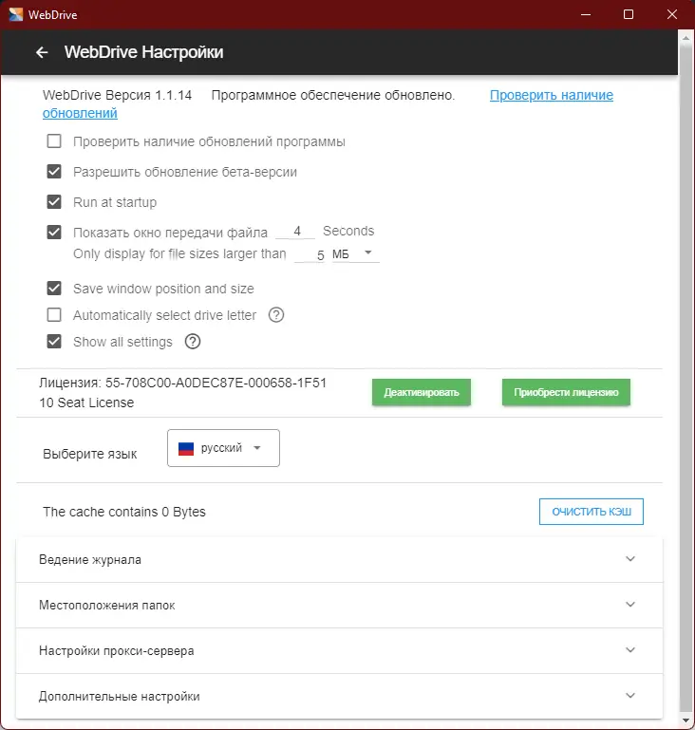Go back using the arrow icon
The width and height of the screenshot is (695, 730).
click(x=42, y=52)
